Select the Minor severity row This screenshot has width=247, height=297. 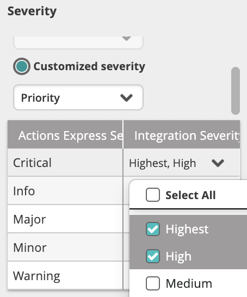65,247
